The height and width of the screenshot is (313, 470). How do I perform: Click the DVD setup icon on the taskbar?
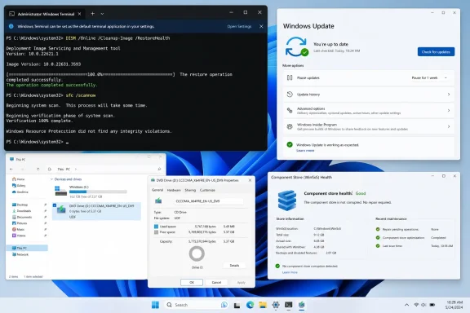coord(302,305)
